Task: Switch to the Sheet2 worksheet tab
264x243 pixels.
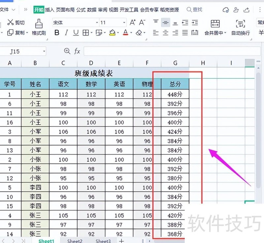Action: pos(75,241)
